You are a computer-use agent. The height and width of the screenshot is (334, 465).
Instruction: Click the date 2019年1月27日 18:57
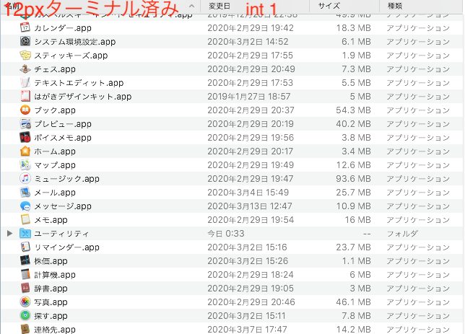click(249, 97)
